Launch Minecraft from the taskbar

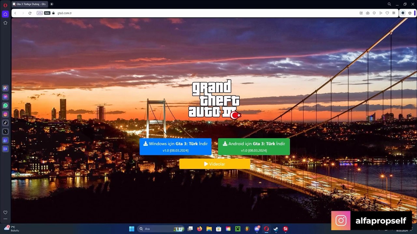point(237,229)
